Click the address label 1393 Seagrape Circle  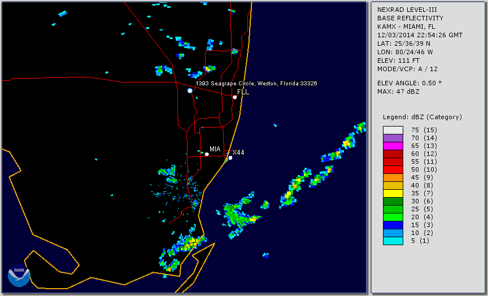pos(256,84)
